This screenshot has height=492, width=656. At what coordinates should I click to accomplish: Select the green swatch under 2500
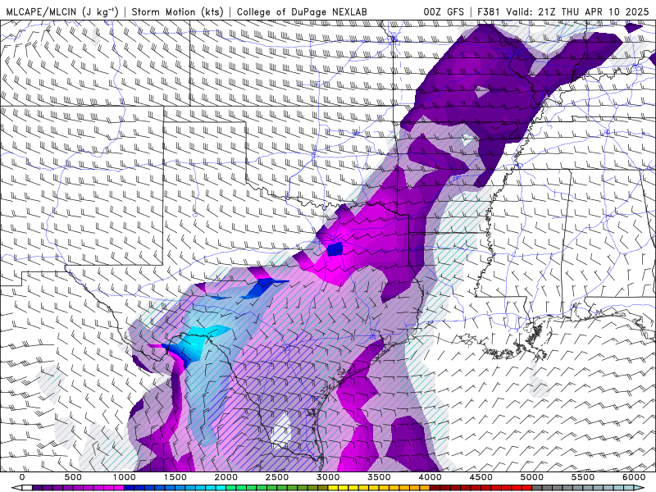tap(277, 487)
